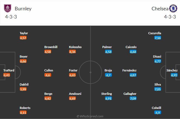180x119 pixels.
Task: Click Cucurella's 7,16 rating badge
Action: click(158, 38)
